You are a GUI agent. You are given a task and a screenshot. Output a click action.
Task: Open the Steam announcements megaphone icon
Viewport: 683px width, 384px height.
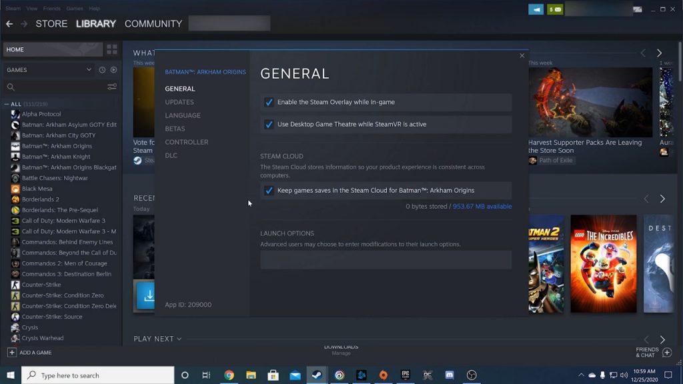click(x=536, y=9)
